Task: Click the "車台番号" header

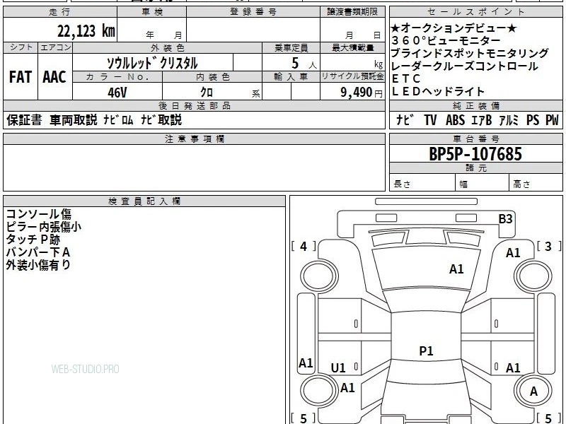Action: [475, 139]
